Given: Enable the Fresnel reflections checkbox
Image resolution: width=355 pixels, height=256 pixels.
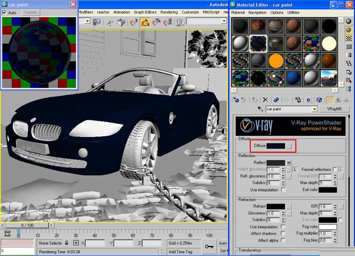Looking at the screenshot, I should [x=335, y=170].
